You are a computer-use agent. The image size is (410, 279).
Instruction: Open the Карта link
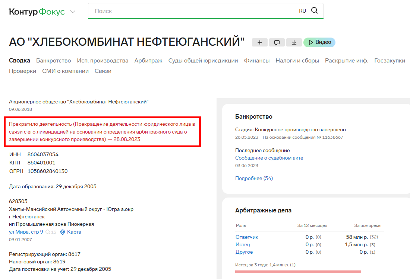coord(74,232)
